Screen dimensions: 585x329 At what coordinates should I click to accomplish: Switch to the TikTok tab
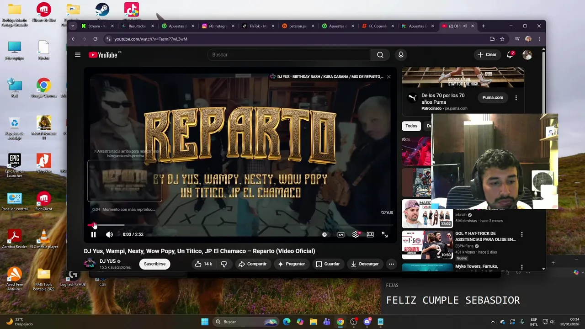tap(258, 26)
